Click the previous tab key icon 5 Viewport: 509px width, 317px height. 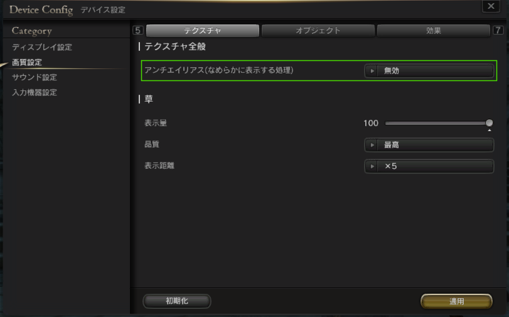point(138,30)
